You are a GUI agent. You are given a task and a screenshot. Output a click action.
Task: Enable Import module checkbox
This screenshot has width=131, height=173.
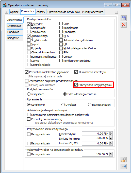pos(29,44)
